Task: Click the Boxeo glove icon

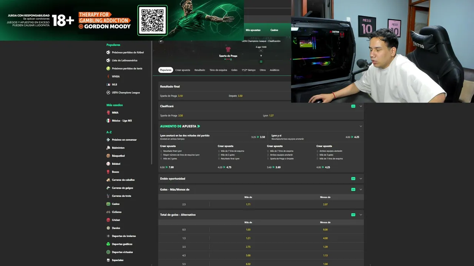Action: pyautogui.click(x=108, y=172)
